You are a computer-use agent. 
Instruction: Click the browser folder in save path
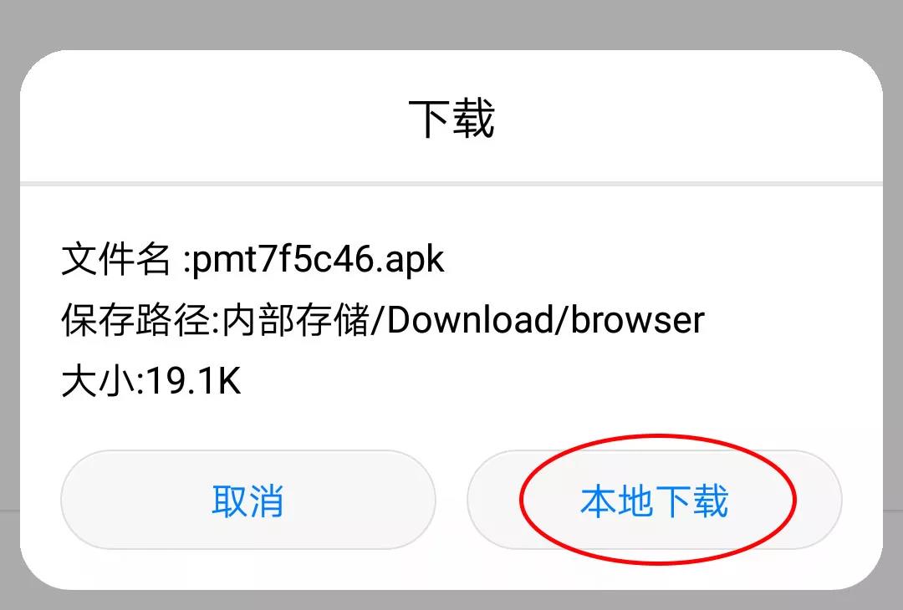[637, 320]
